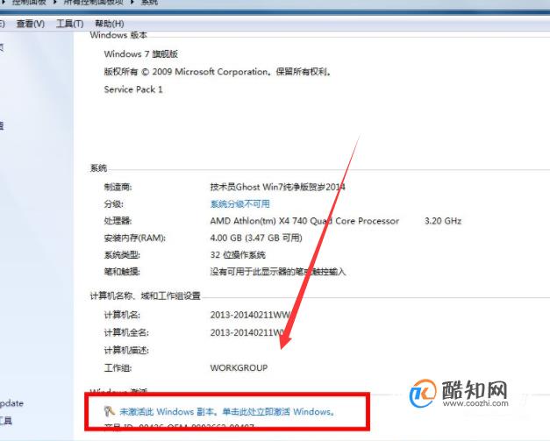Screen dimensions: 550x441
Task: Select the pen and touch value 没有可用于此显示器
Action: click(x=278, y=272)
